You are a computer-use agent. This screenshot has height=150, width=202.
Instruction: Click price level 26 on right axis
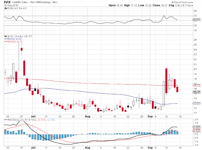pyautogui.click(x=195, y=40)
